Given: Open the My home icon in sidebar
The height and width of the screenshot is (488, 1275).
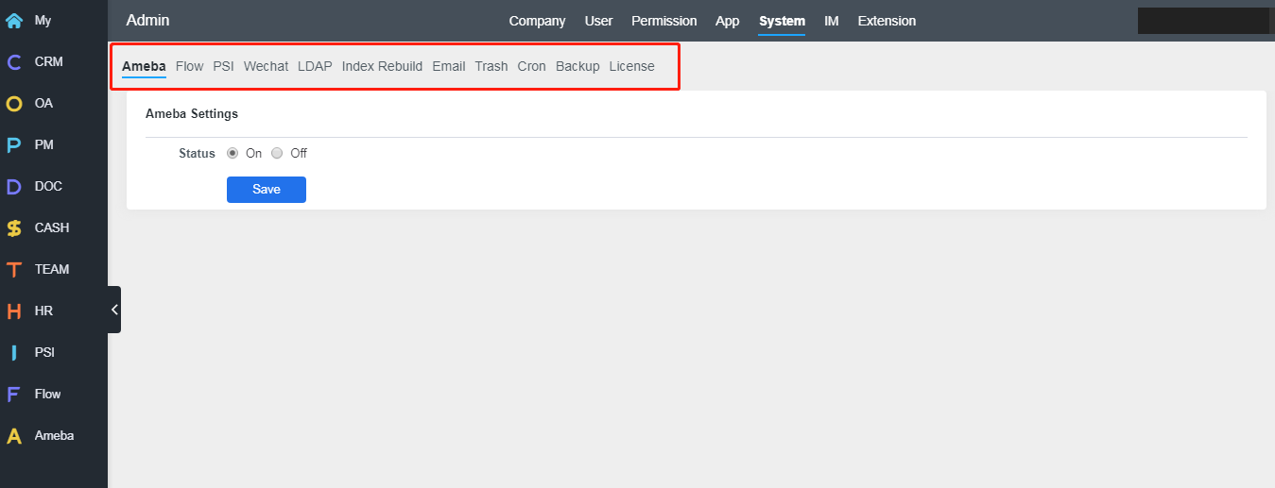Looking at the screenshot, I should pyautogui.click(x=14, y=20).
